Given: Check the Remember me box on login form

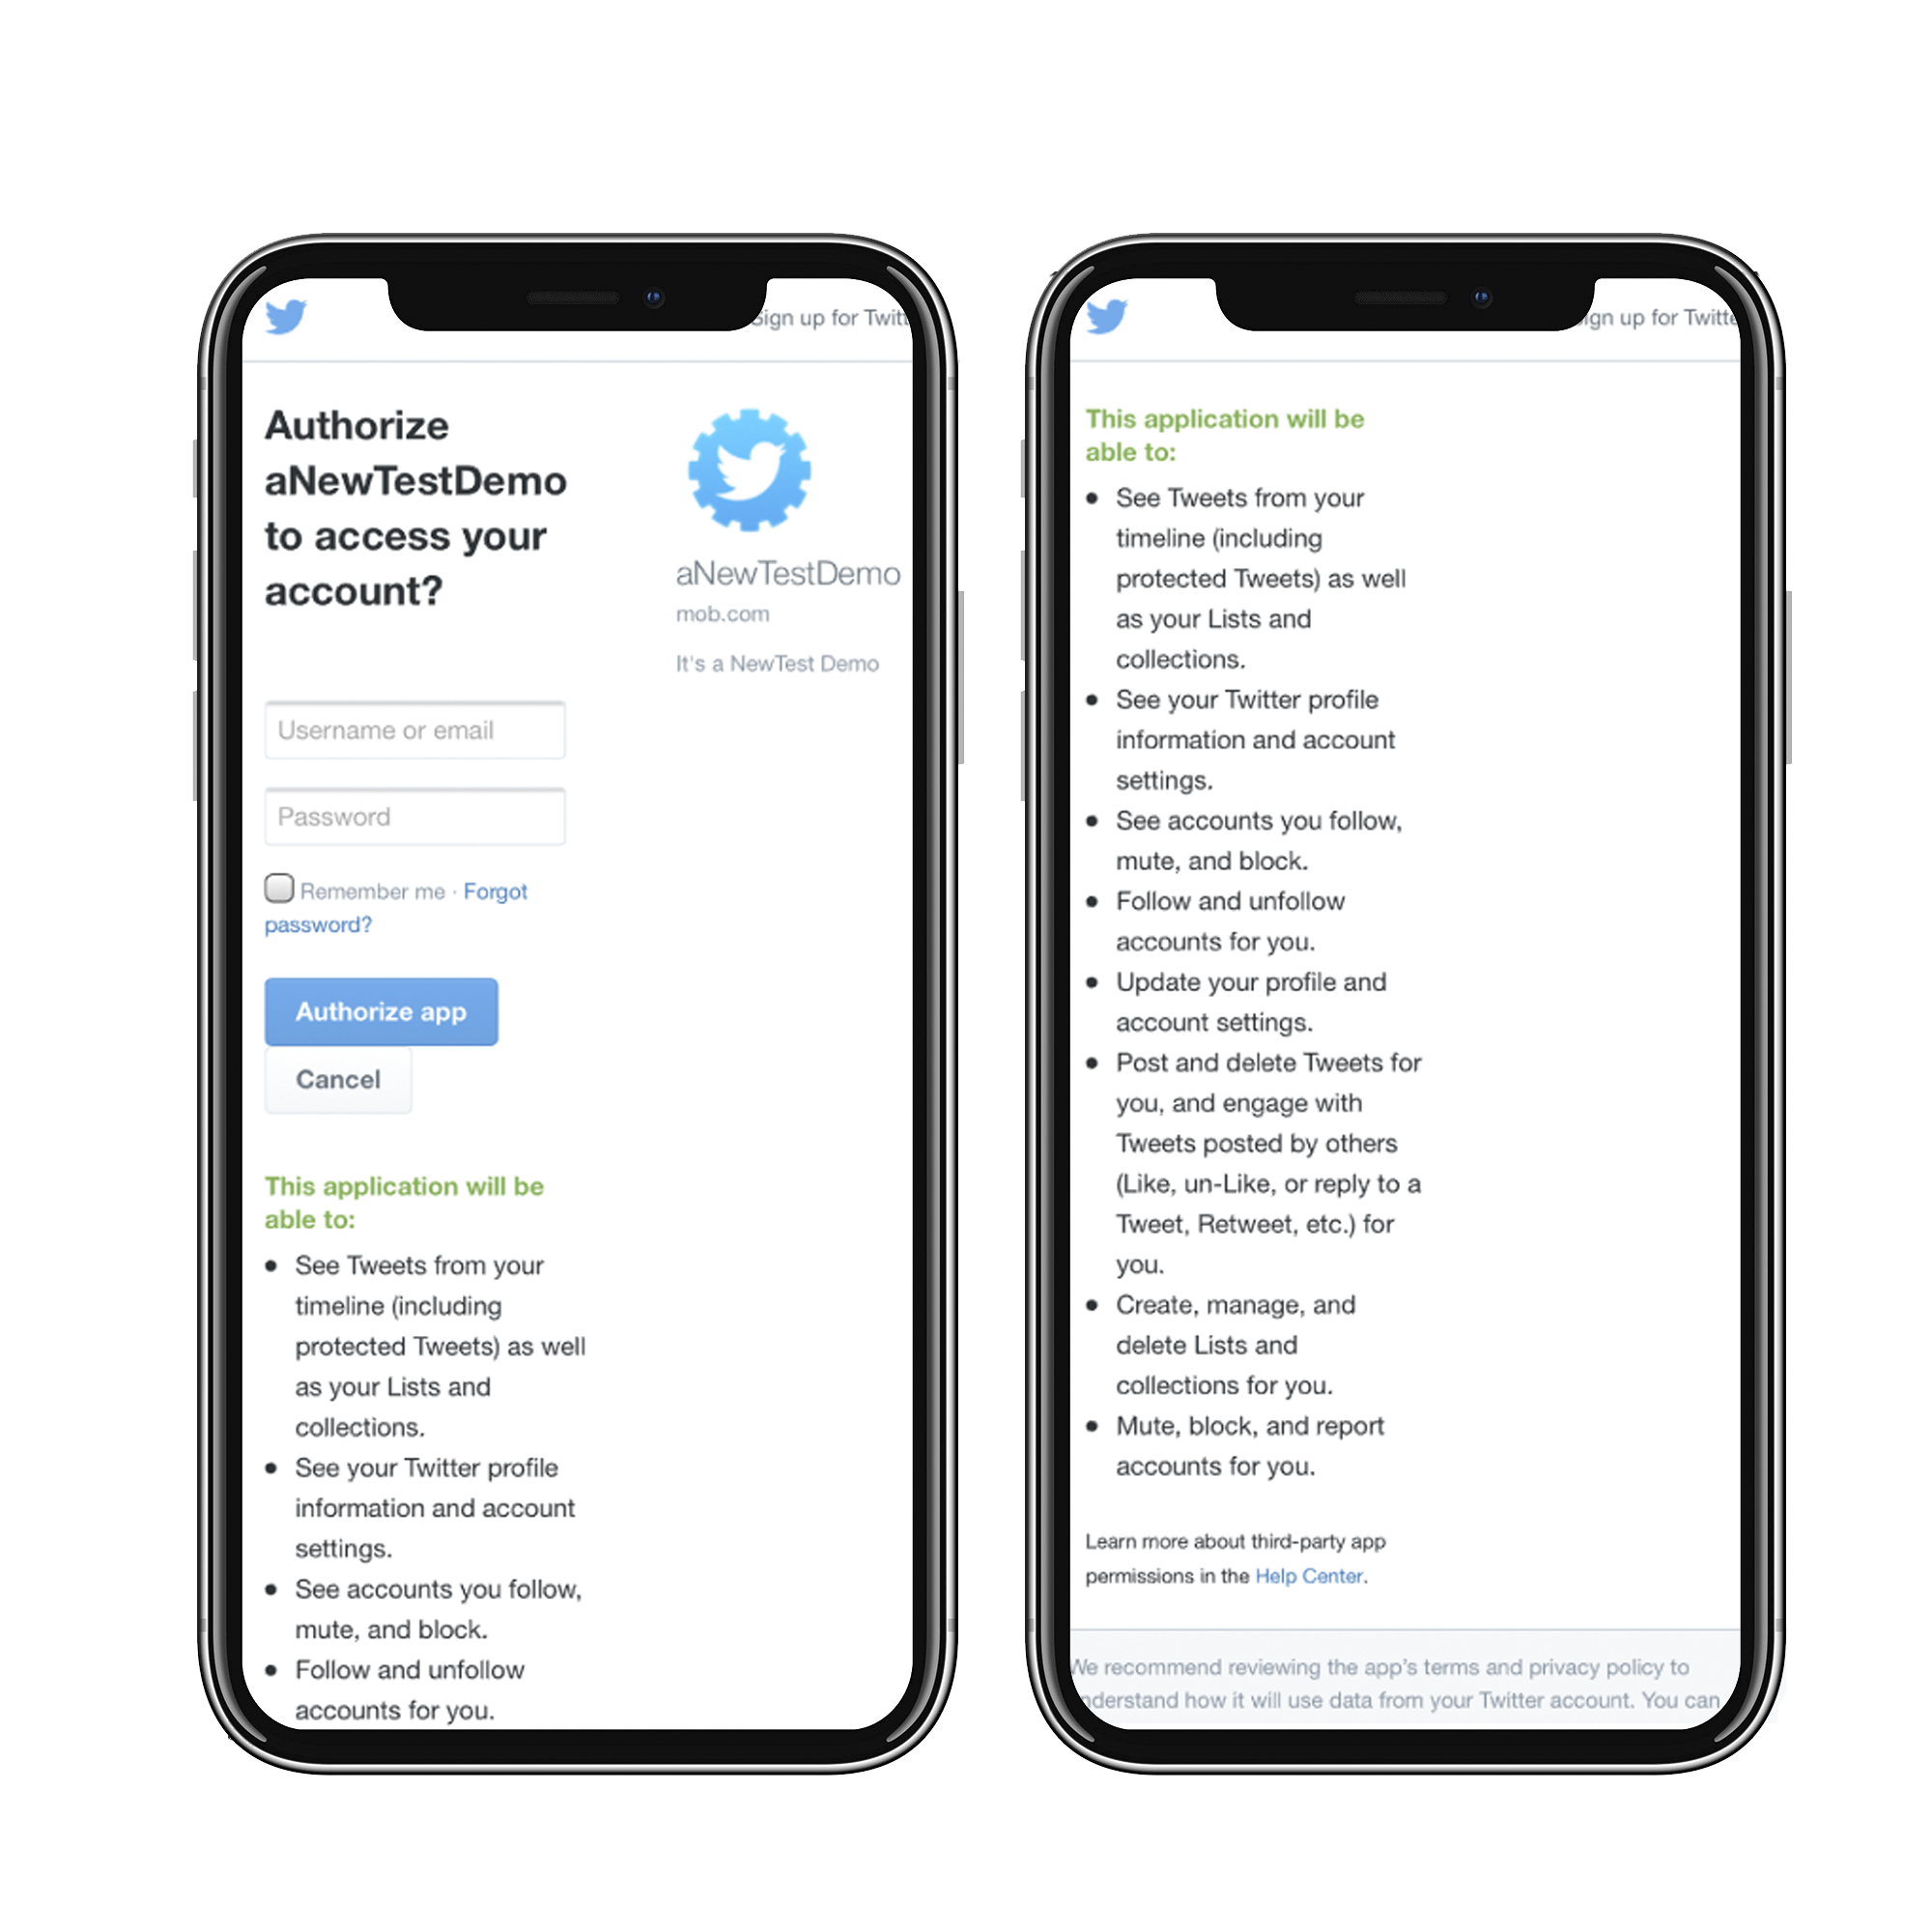Looking at the screenshot, I should pyautogui.click(x=278, y=890).
